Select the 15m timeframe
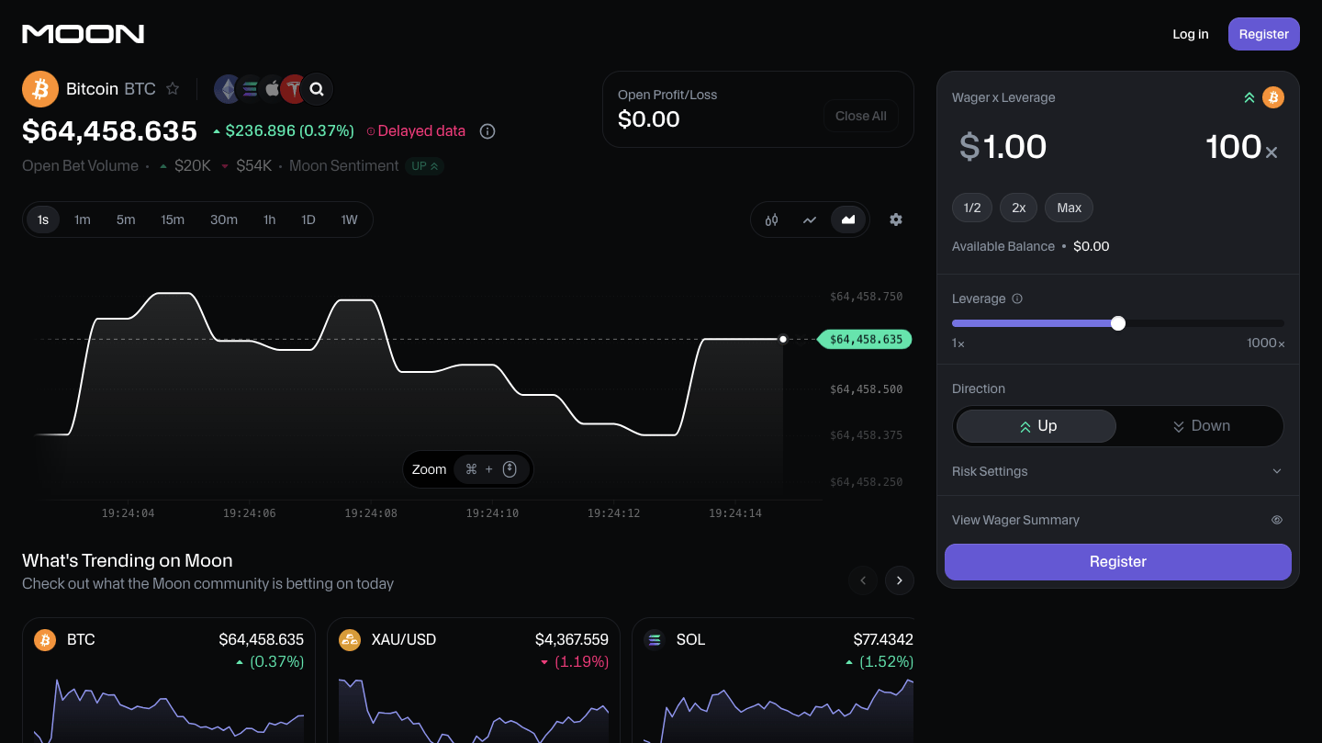The image size is (1322, 743). click(173, 220)
